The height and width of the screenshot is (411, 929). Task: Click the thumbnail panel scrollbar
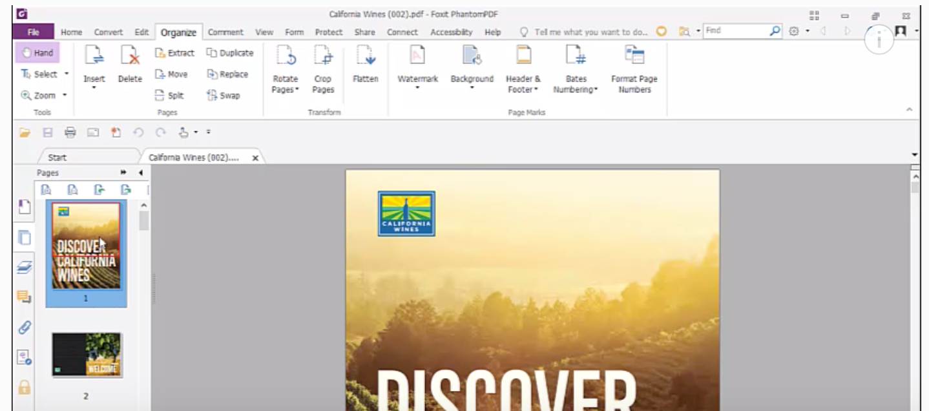[144, 220]
